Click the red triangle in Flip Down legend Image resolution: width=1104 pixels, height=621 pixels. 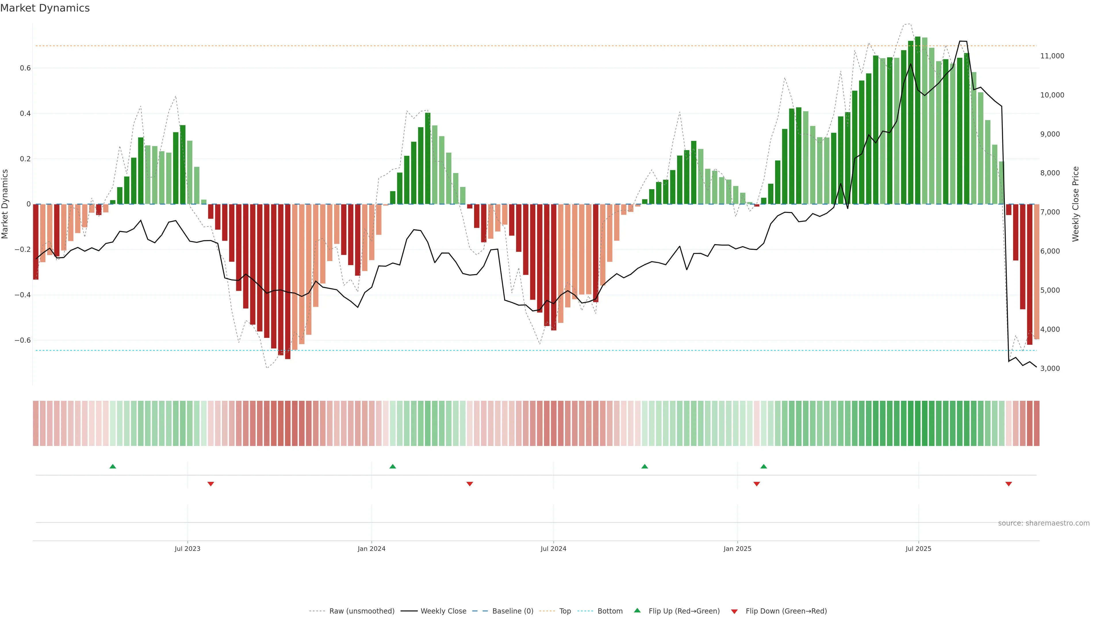coord(734,611)
